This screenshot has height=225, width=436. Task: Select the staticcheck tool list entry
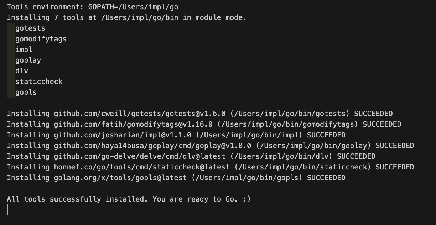tap(39, 82)
